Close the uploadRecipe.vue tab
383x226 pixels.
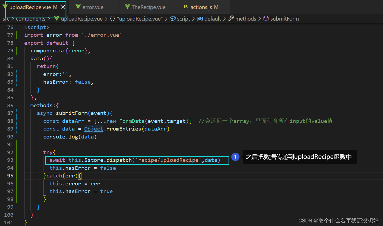pos(63,7)
